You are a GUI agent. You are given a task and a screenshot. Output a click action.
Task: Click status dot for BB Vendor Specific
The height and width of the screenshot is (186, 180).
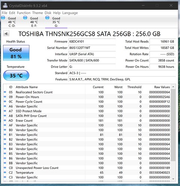coord(5,163)
